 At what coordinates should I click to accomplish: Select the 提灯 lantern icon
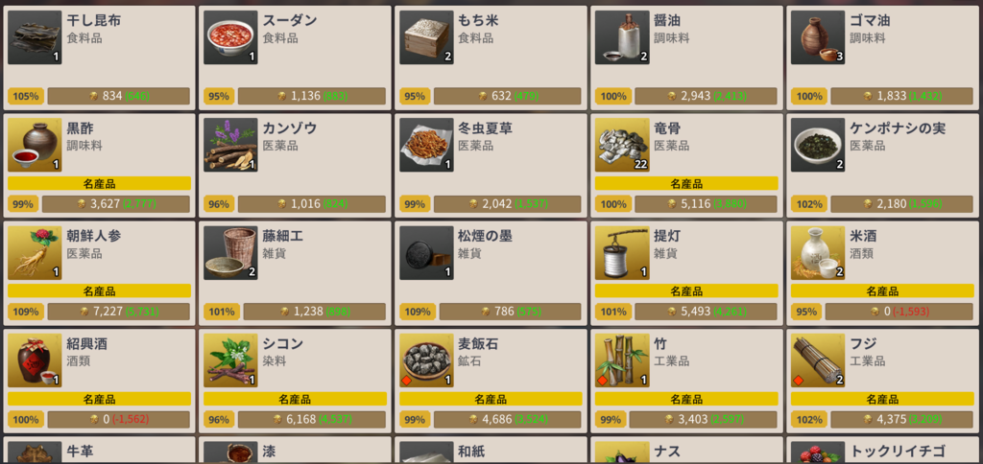tap(622, 253)
